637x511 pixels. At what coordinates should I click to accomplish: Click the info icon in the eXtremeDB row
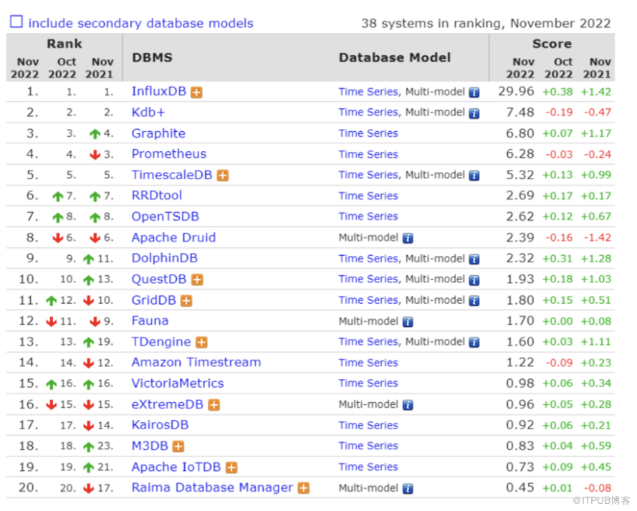point(408,405)
